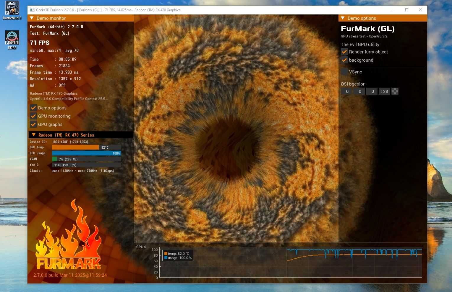Click the OpenGL 4.6.0 Compatibility Profile text
This screenshot has width=452, height=292.
pos(69,99)
